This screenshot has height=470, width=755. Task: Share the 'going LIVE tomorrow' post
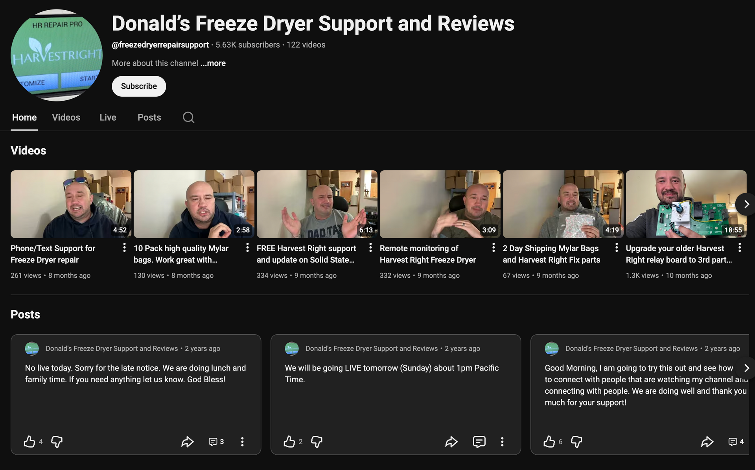[x=451, y=442]
